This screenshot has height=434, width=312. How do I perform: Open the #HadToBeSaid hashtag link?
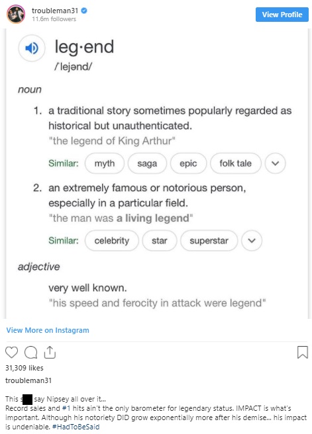(x=76, y=427)
